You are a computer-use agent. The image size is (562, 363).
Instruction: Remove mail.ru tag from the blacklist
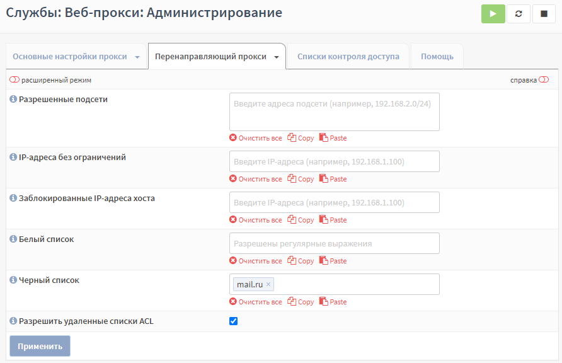268,284
